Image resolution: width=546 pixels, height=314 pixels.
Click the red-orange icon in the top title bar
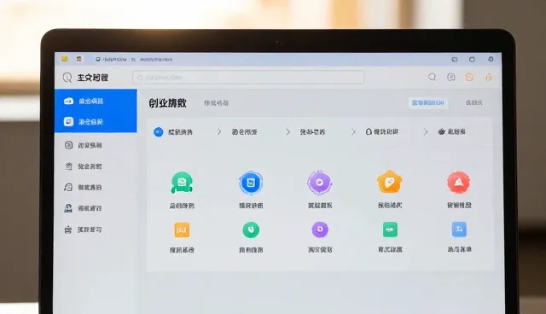[79, 59]
